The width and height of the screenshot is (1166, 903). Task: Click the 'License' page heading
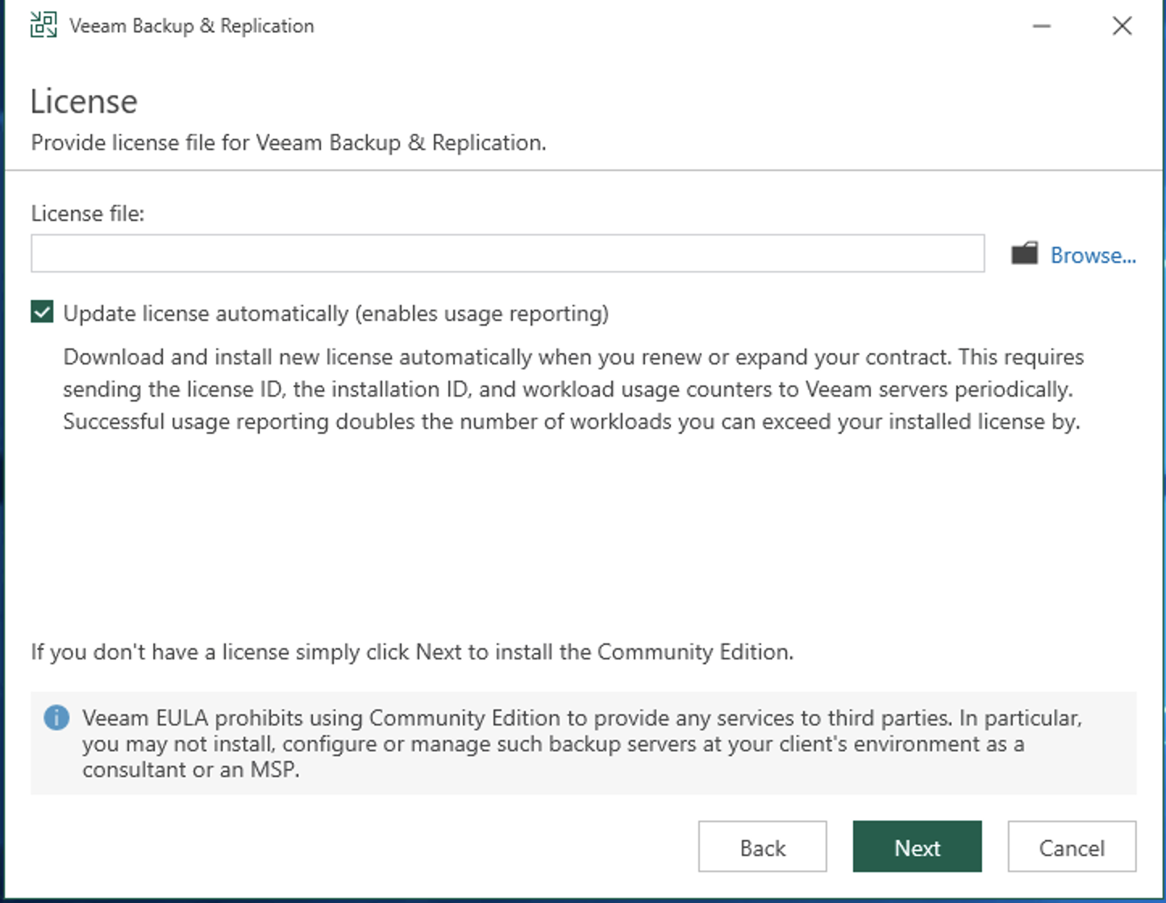pyautogui.click(x=84, y=102)
